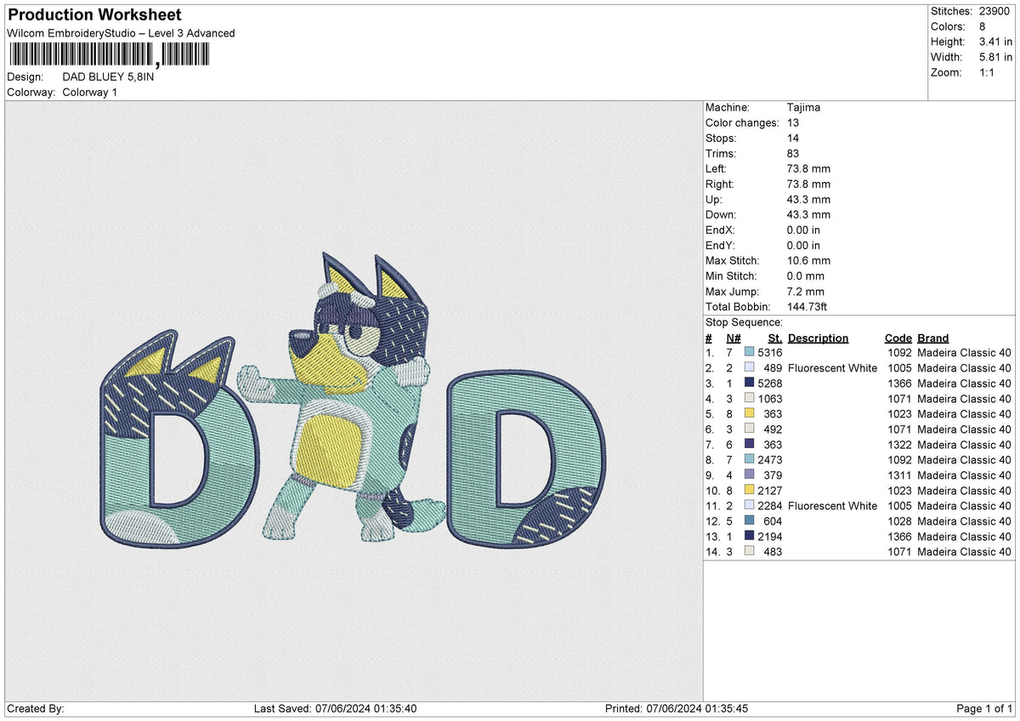Screen dimensions: 1020x721
Task: Select the Left label in the machine info
Action: [716, 169]
